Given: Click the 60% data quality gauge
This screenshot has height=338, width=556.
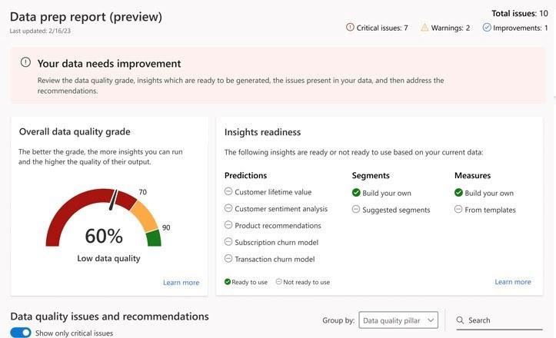Looking at the screenshot, I should pos(103,223).
